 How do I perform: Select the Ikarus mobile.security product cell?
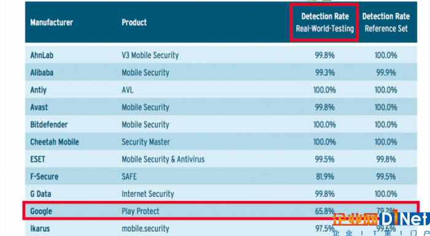point(146,229)
